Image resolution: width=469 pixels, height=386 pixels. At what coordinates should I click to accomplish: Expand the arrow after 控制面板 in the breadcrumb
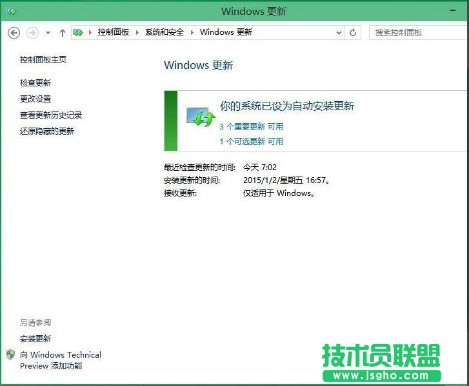[137, 32]
